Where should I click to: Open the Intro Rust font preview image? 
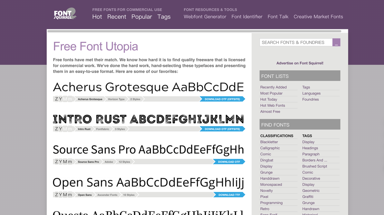tap(148, 119)
